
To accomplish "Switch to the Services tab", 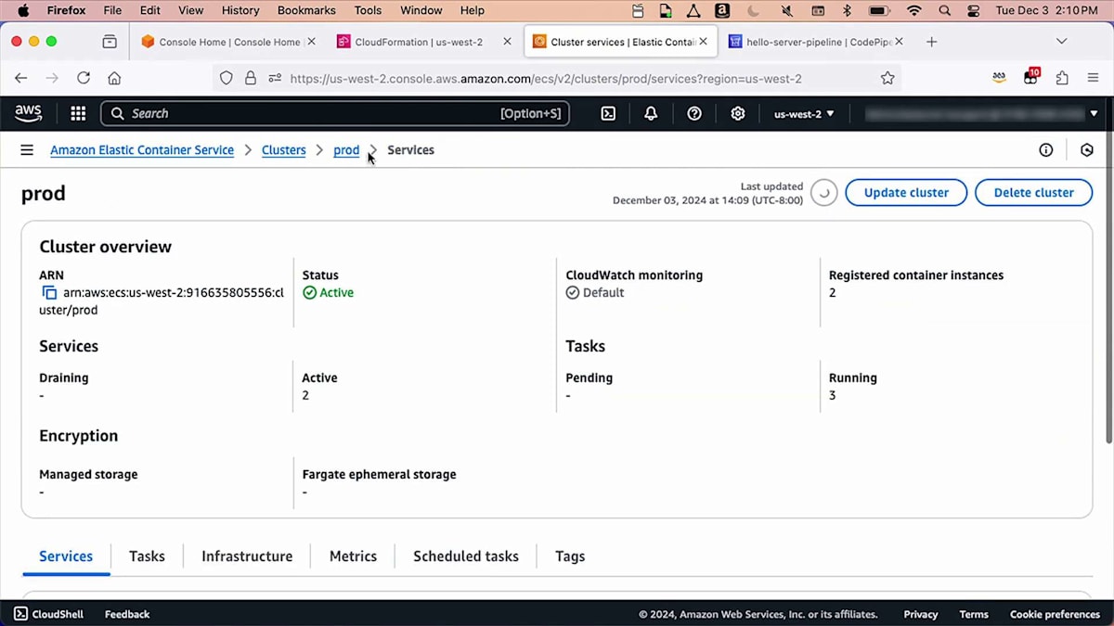I will point(66,556).
